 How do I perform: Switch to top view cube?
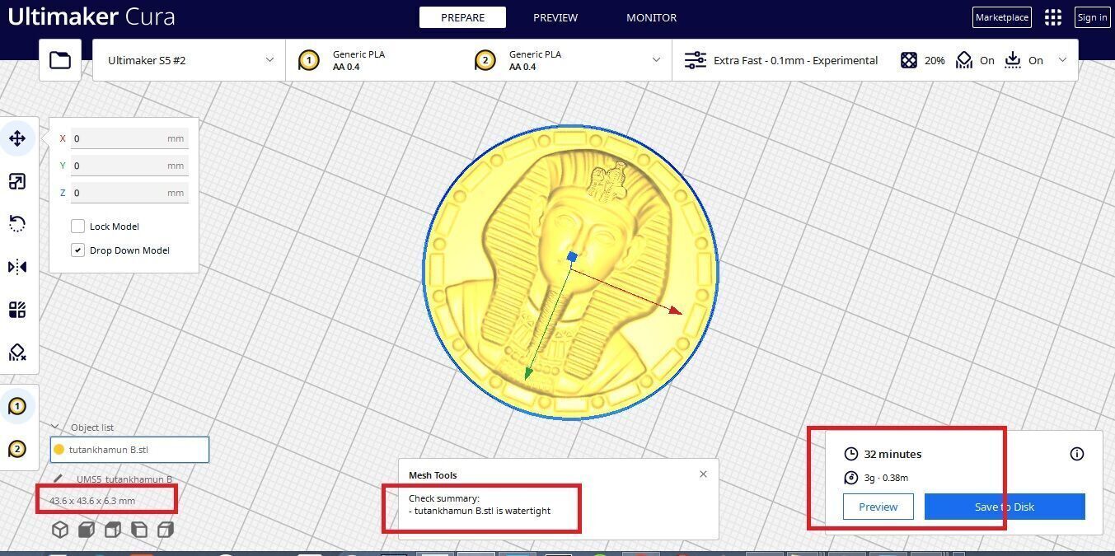(113, 530)
